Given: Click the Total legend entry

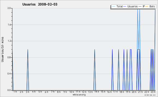Looking at the screenshot, I should (117, 6).
